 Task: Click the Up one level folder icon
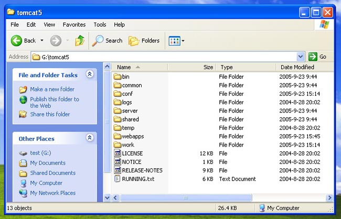(x=80, y=40)
